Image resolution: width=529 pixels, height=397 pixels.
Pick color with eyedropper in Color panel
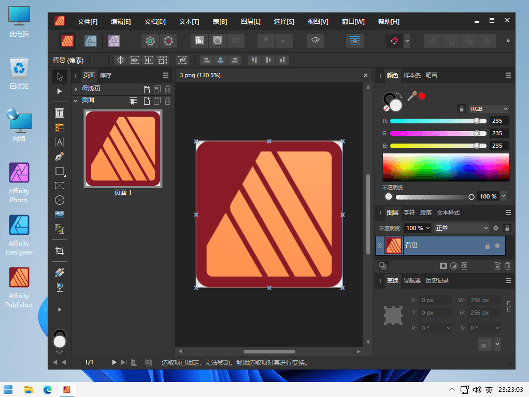pos(411,96)
